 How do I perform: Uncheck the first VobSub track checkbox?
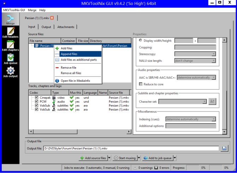(x=36, y=105)
